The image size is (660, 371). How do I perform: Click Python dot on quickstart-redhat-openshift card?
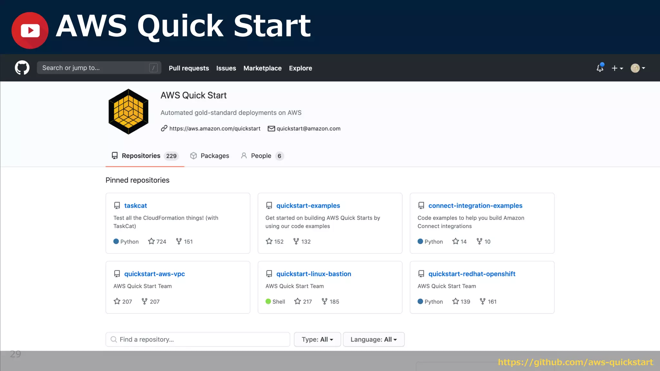click(x=420, y=301)
